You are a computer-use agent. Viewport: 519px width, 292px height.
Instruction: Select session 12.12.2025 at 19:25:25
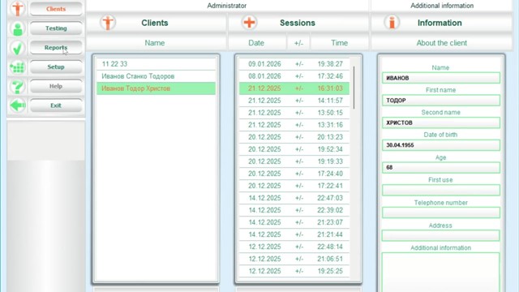point(294,271)
